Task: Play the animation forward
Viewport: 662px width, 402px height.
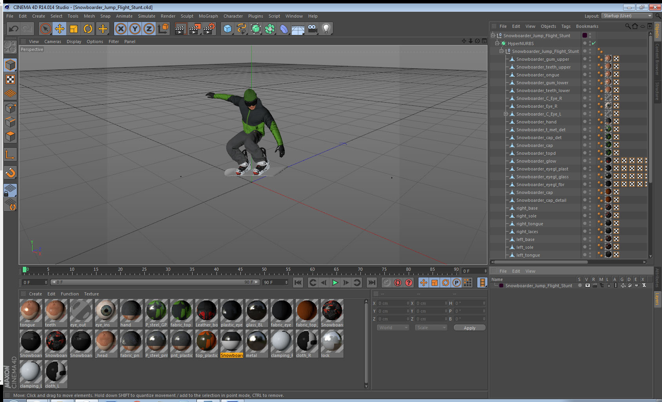Action: 335,282
